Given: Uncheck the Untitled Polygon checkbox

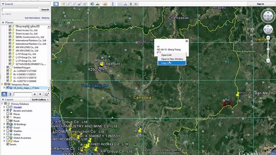Looking at the screenshot, I should (8, 67).
